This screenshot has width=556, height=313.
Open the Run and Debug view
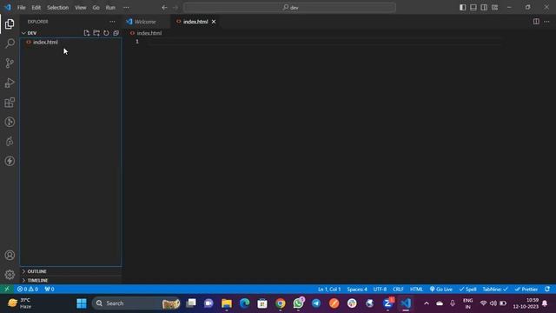(10, 83)
